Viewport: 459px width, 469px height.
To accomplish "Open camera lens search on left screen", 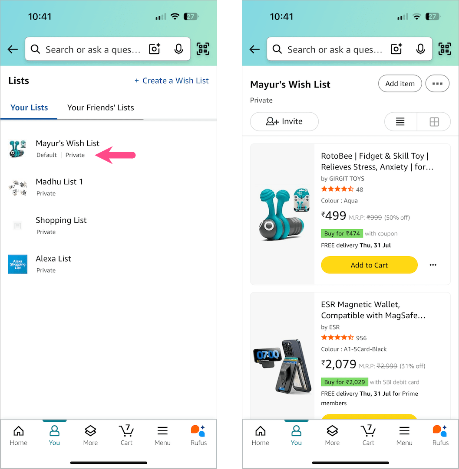I will pyautogui.click(x=155, y=49).
